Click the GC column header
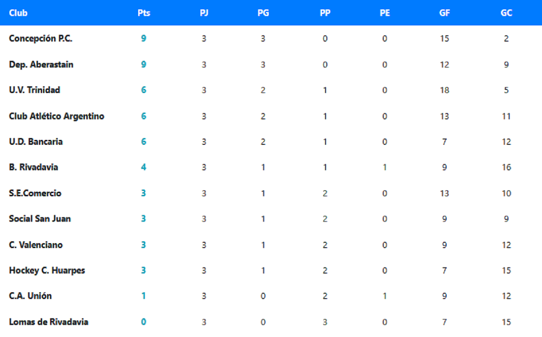Screen dimensions: 542x337 pyautogui.click(x=506, y=13)
